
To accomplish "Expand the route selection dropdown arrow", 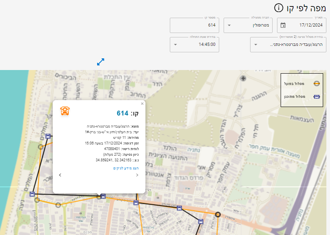I will [x=255, y=45].
